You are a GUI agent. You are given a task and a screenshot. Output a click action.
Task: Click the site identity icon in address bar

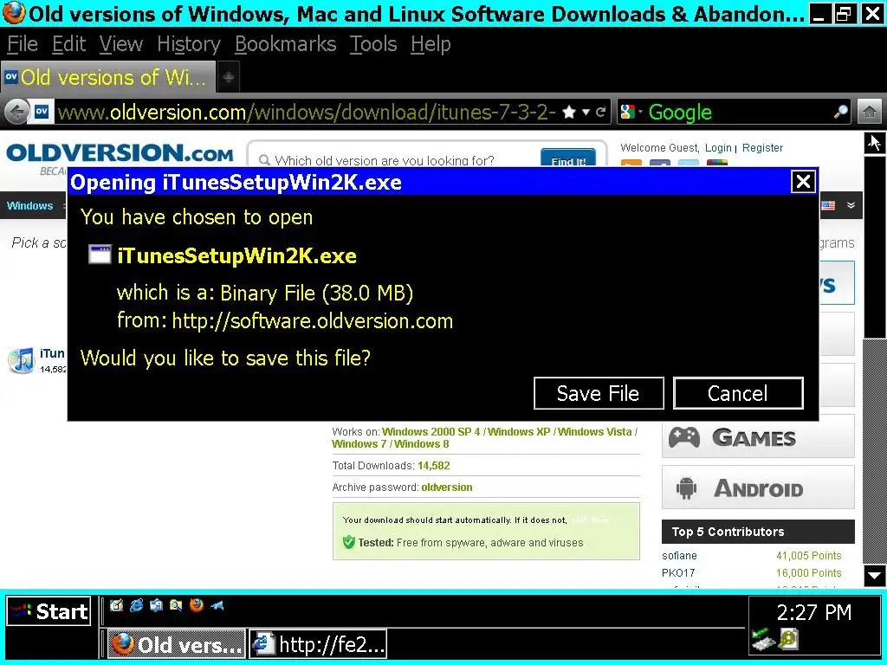pyautogui.click(x=42, y=112)
